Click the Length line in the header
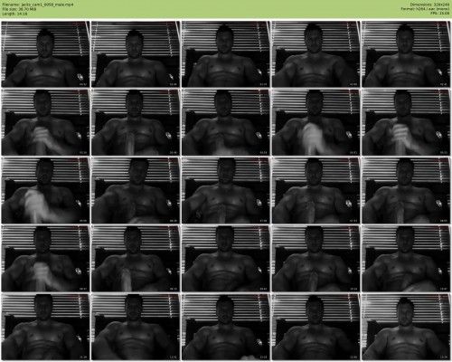 point(14,14)
